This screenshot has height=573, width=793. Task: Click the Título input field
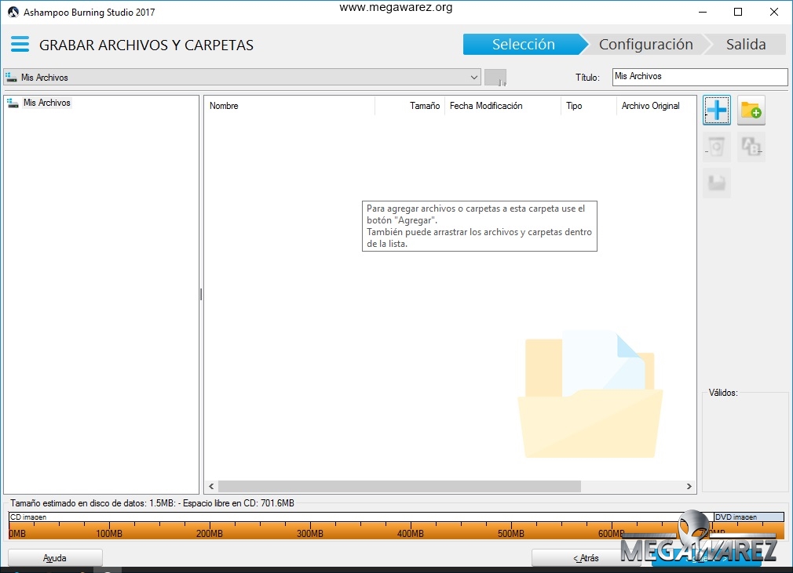point(700,77)
